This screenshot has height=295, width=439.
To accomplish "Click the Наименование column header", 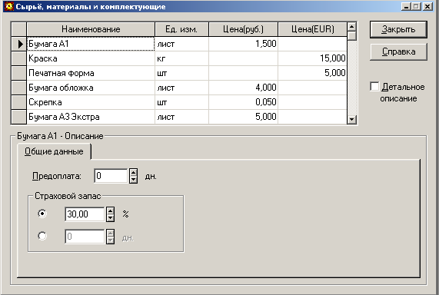I will pyautogui.click(x=91, y=29).
